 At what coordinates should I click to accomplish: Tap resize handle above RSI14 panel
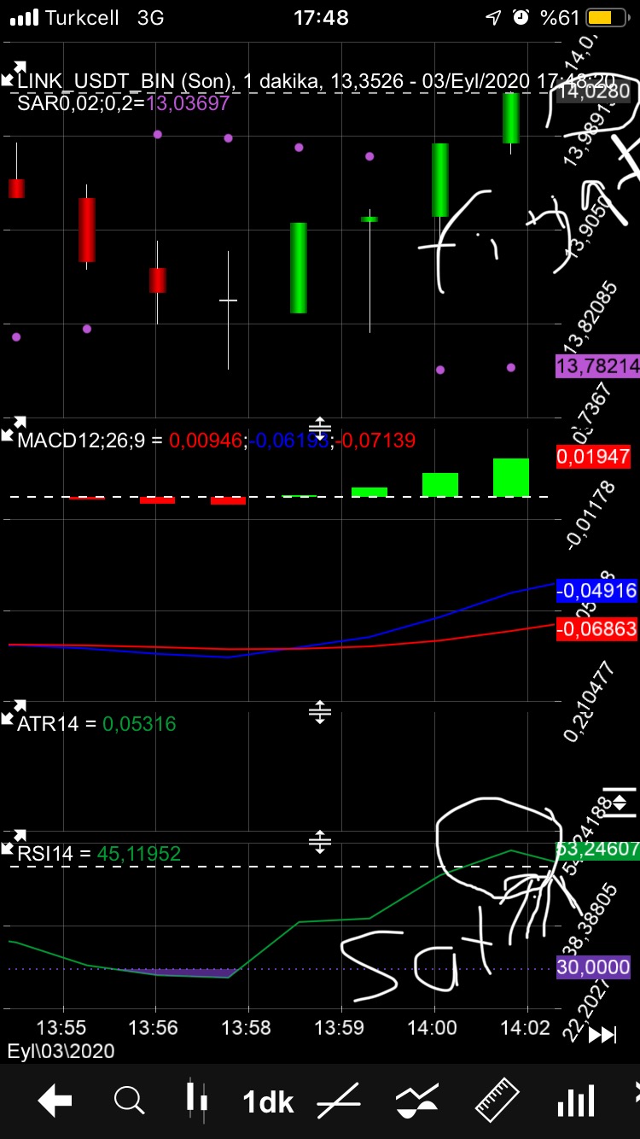coord(320,842)
